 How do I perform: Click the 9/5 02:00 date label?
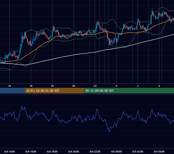click(138, 151)
